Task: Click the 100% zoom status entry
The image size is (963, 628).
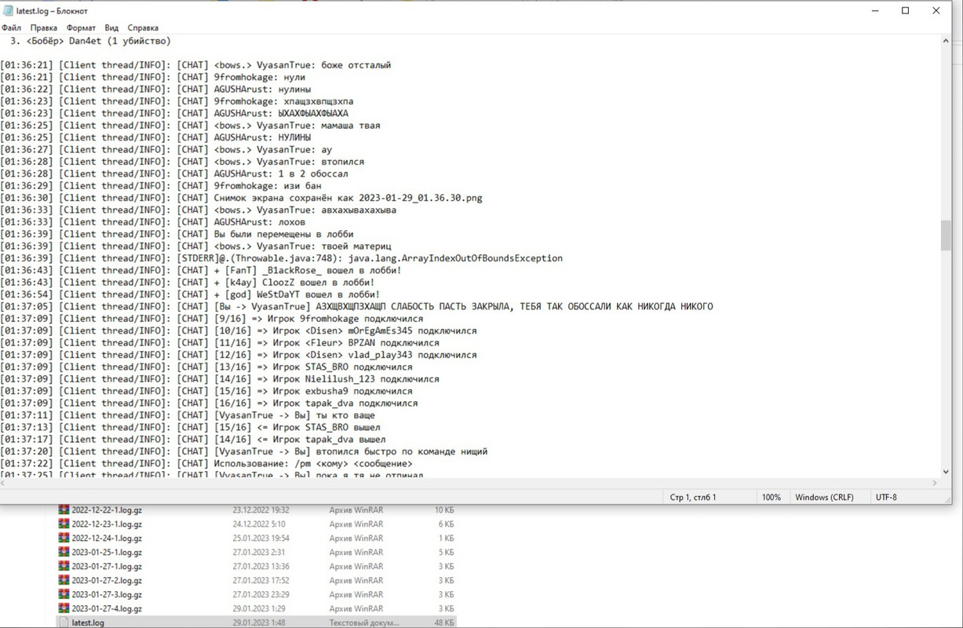Action: (x=771, y=497)
